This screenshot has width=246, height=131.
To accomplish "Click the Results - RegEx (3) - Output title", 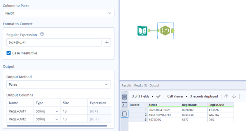I will click(140, 85).
